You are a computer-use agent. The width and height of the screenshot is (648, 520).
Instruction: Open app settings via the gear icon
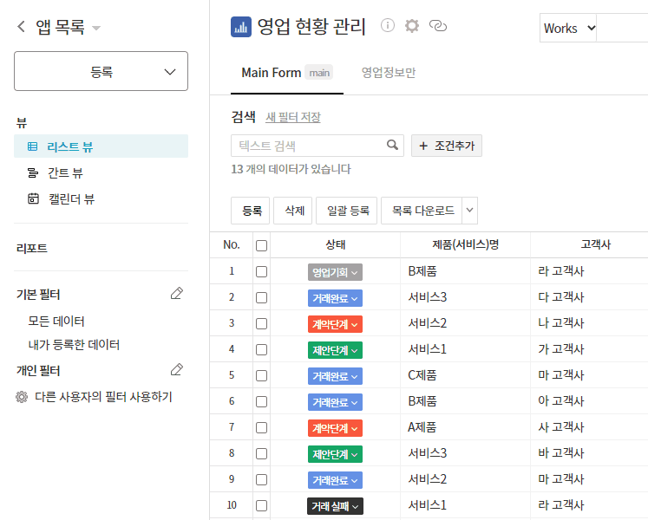(x=412, y=26)
